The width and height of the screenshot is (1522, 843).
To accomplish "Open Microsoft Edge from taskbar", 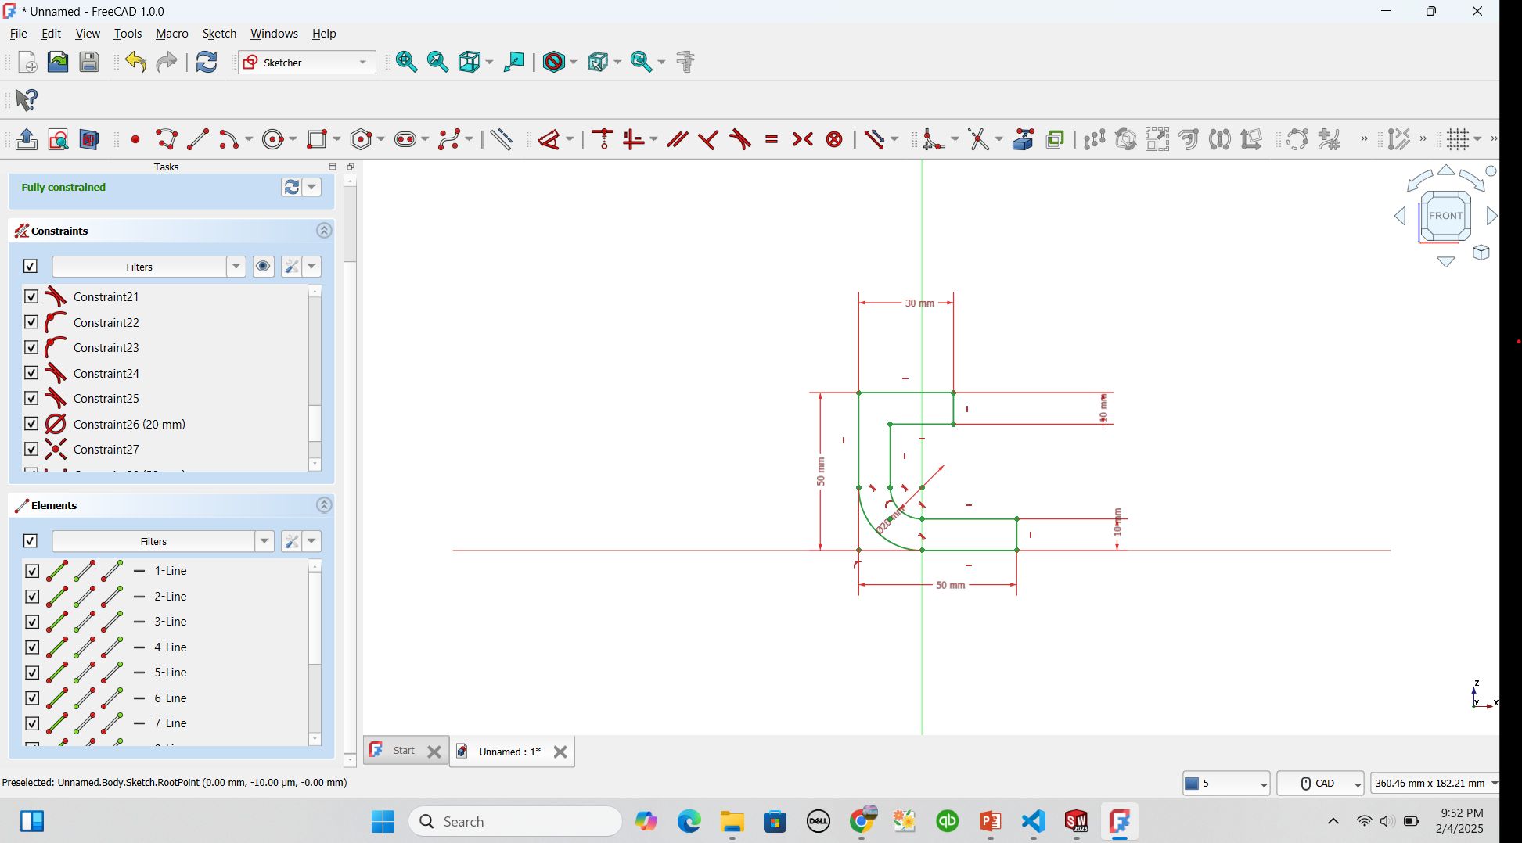I will pos(689,821).
